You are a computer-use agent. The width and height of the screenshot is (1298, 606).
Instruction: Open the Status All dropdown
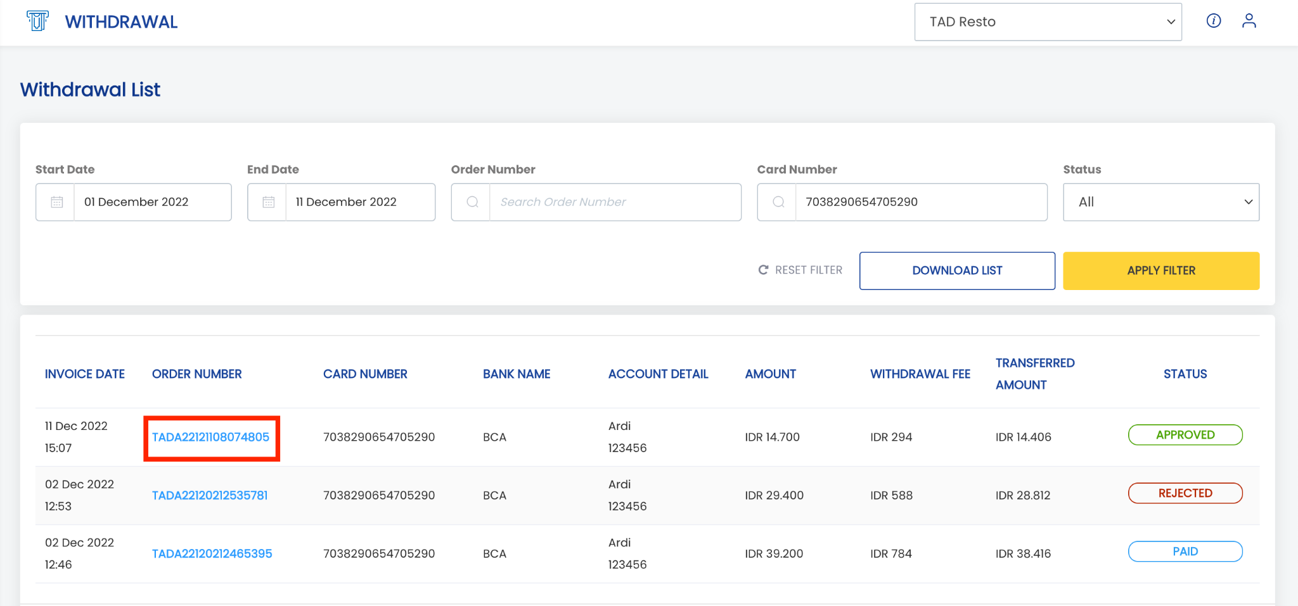coord(1161,202)
